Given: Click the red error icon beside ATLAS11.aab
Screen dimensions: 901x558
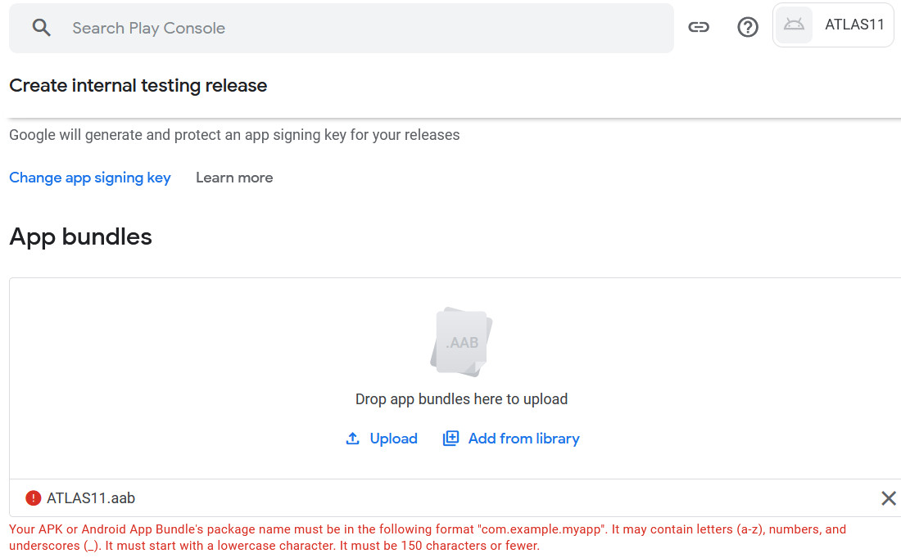Looking at the screenshot, I should [34, 497].
